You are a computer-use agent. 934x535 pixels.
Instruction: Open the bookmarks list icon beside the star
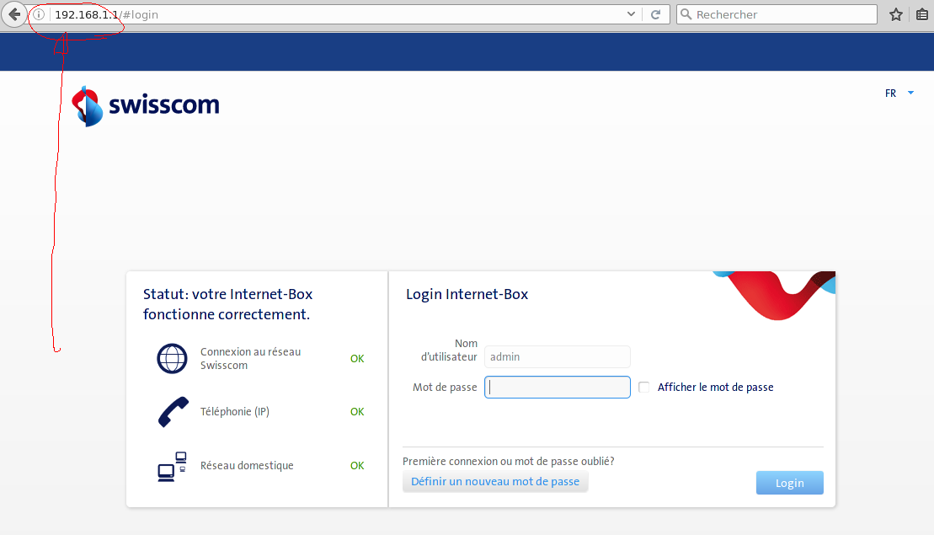point(922,14)
